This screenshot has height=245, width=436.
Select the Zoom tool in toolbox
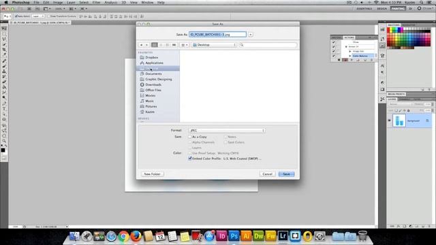pyautogui.click(x=4, y=141)
